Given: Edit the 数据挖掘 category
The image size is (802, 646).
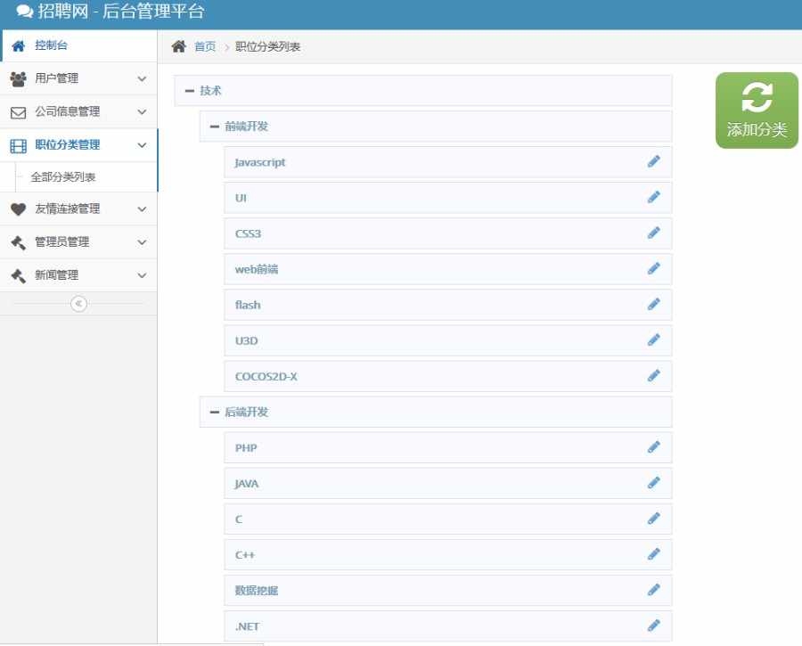Looking at the screenshot, I should [x=654, y=590].
